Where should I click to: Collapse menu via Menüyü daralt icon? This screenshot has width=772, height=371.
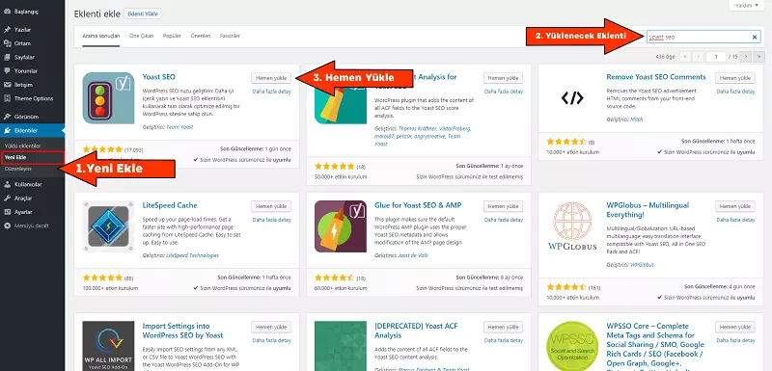pos(7,225)
